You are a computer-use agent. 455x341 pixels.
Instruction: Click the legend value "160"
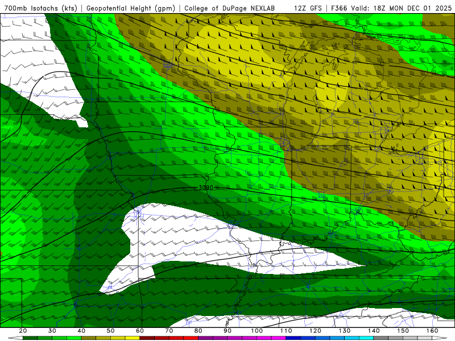point(432,331)
